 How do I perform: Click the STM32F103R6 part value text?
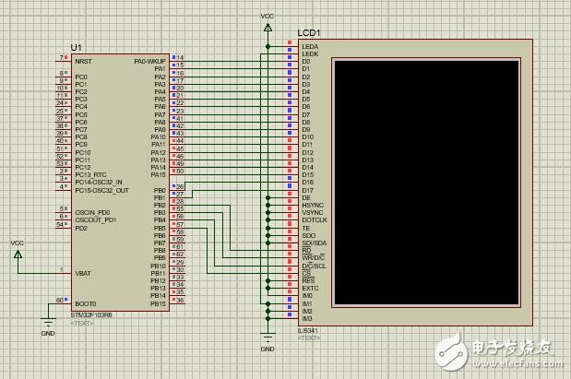(x=91, y=315)
